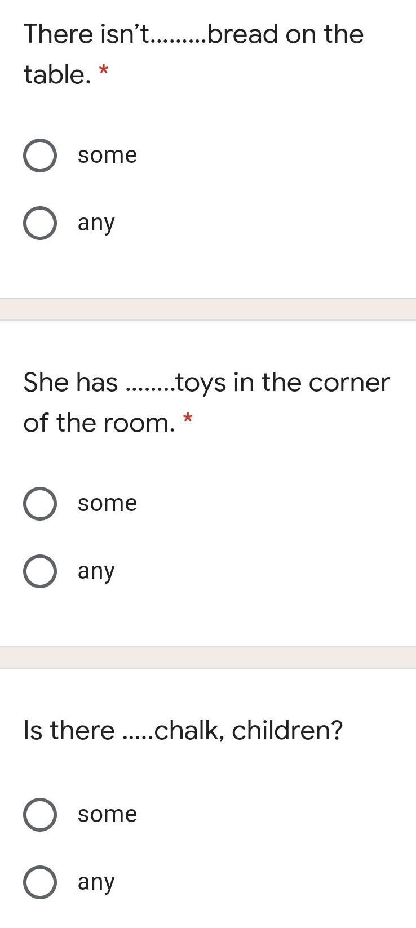Click the red asterisk after 'of the room.'
The width and height of the screenshot is (416, 928).
[x=188, y=418]
